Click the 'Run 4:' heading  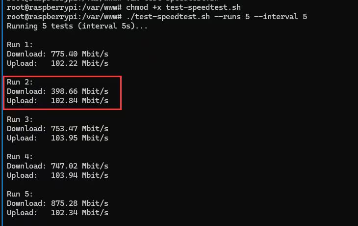click(x=20, y=157)
